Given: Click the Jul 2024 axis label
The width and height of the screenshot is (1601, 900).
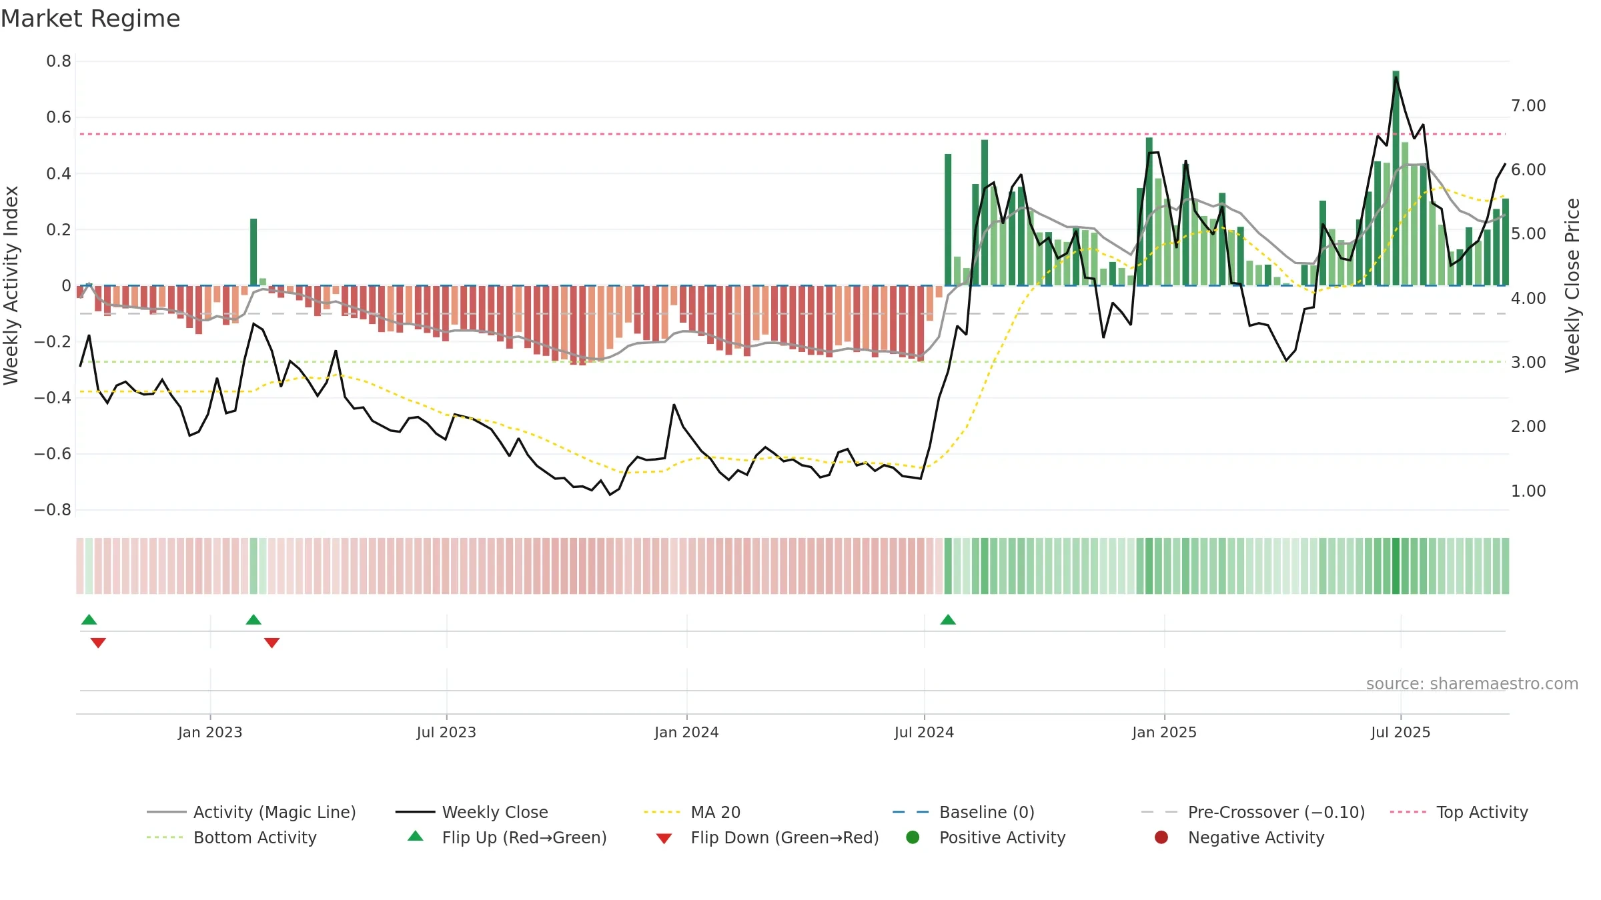Looking at the screenshot, I should tap(924, 733).
